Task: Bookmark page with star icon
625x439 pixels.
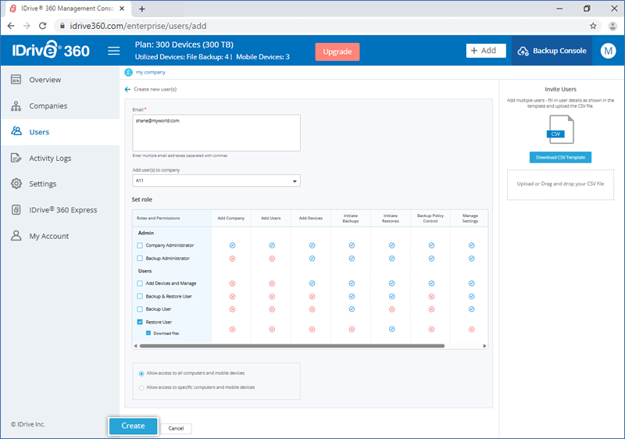Action: [593, 26]
